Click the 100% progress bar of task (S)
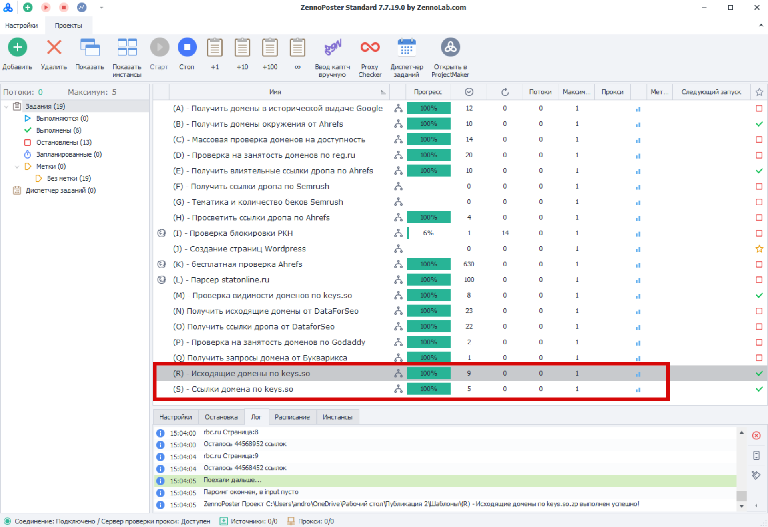 tap(429, 389)
